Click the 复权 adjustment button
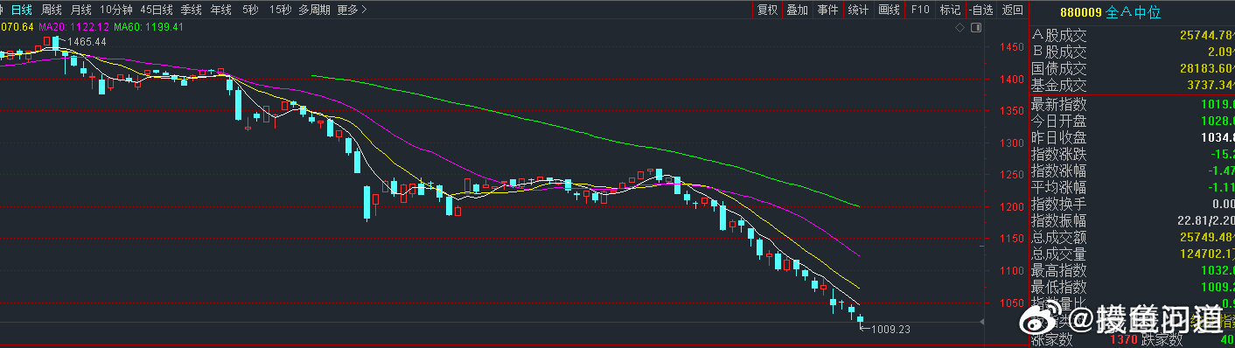Image resolution: width=1235 pixels, height=348 pixels. pos(767,10)
